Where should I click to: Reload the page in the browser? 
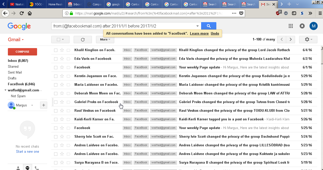click(x=22, y=13)
